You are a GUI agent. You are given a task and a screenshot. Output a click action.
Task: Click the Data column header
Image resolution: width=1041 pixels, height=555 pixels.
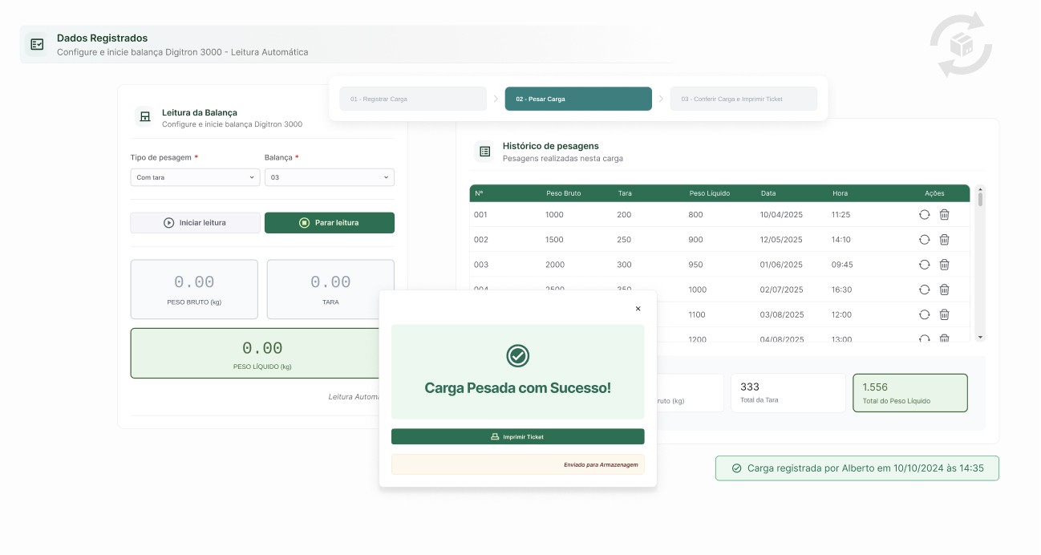coord(768,193)
